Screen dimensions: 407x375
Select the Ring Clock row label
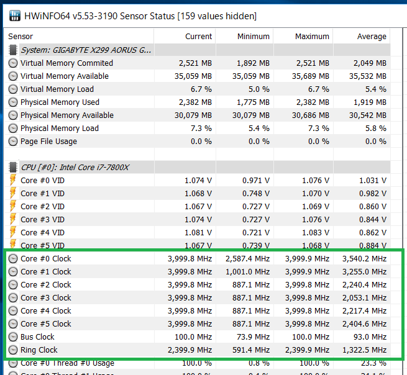39,350
